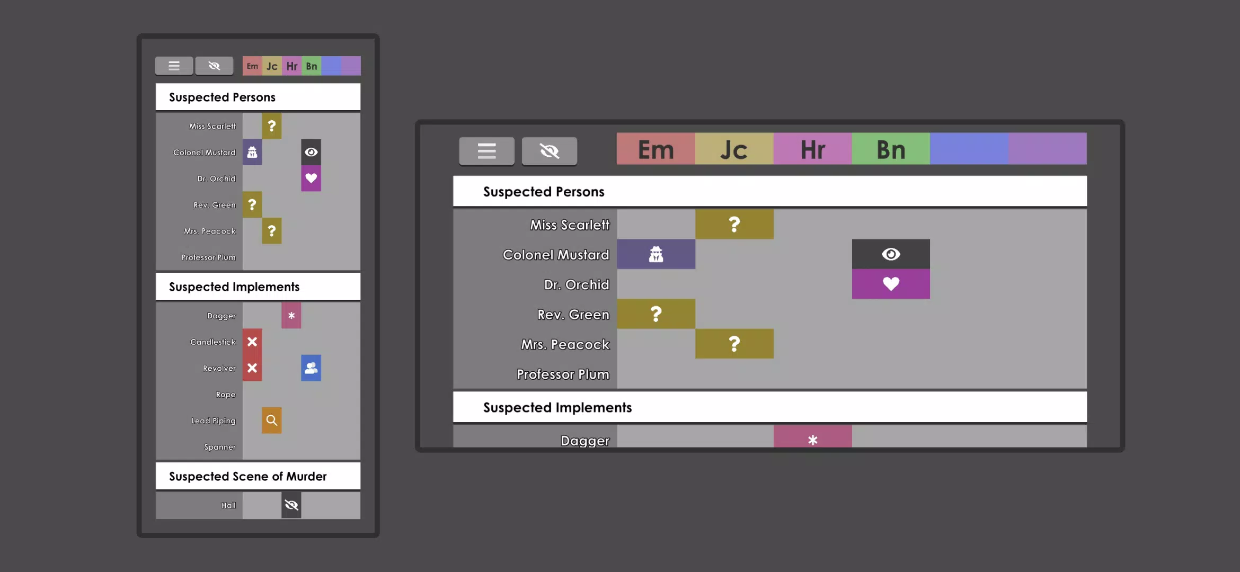Expand the Suspected Scene of Murder section
This screenshot has width=1240, height=572.
[249, 477]
